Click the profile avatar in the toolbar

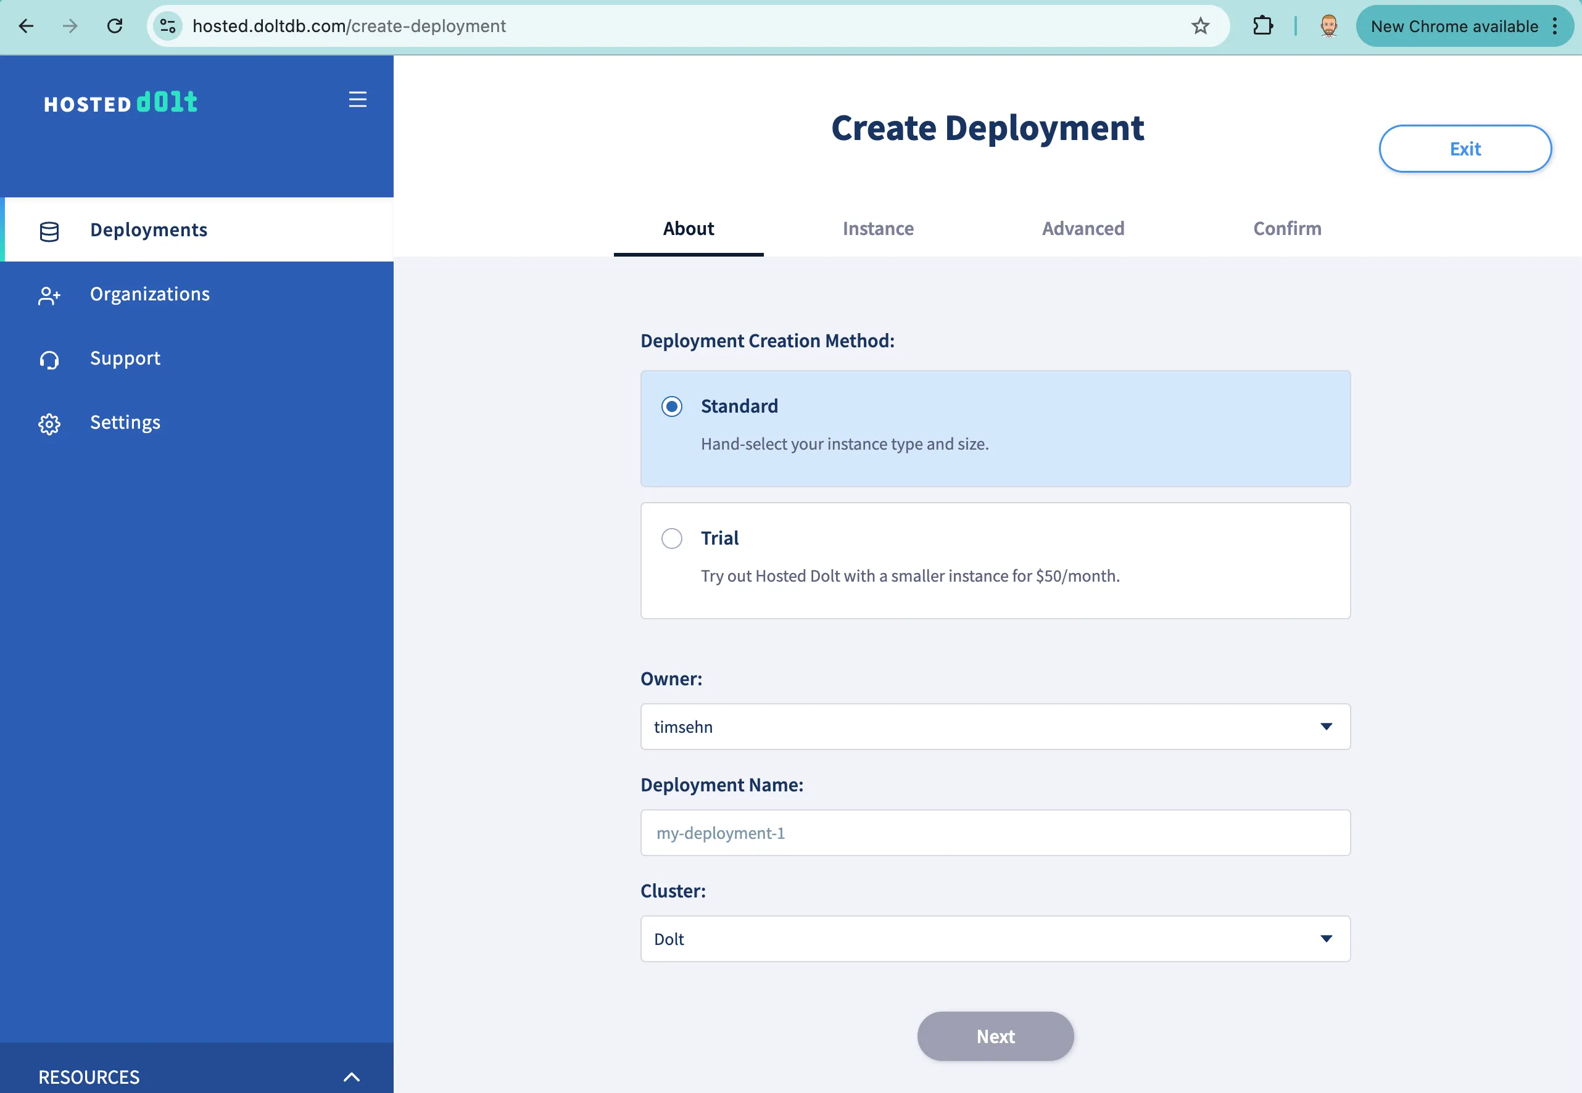(1327, 26)
